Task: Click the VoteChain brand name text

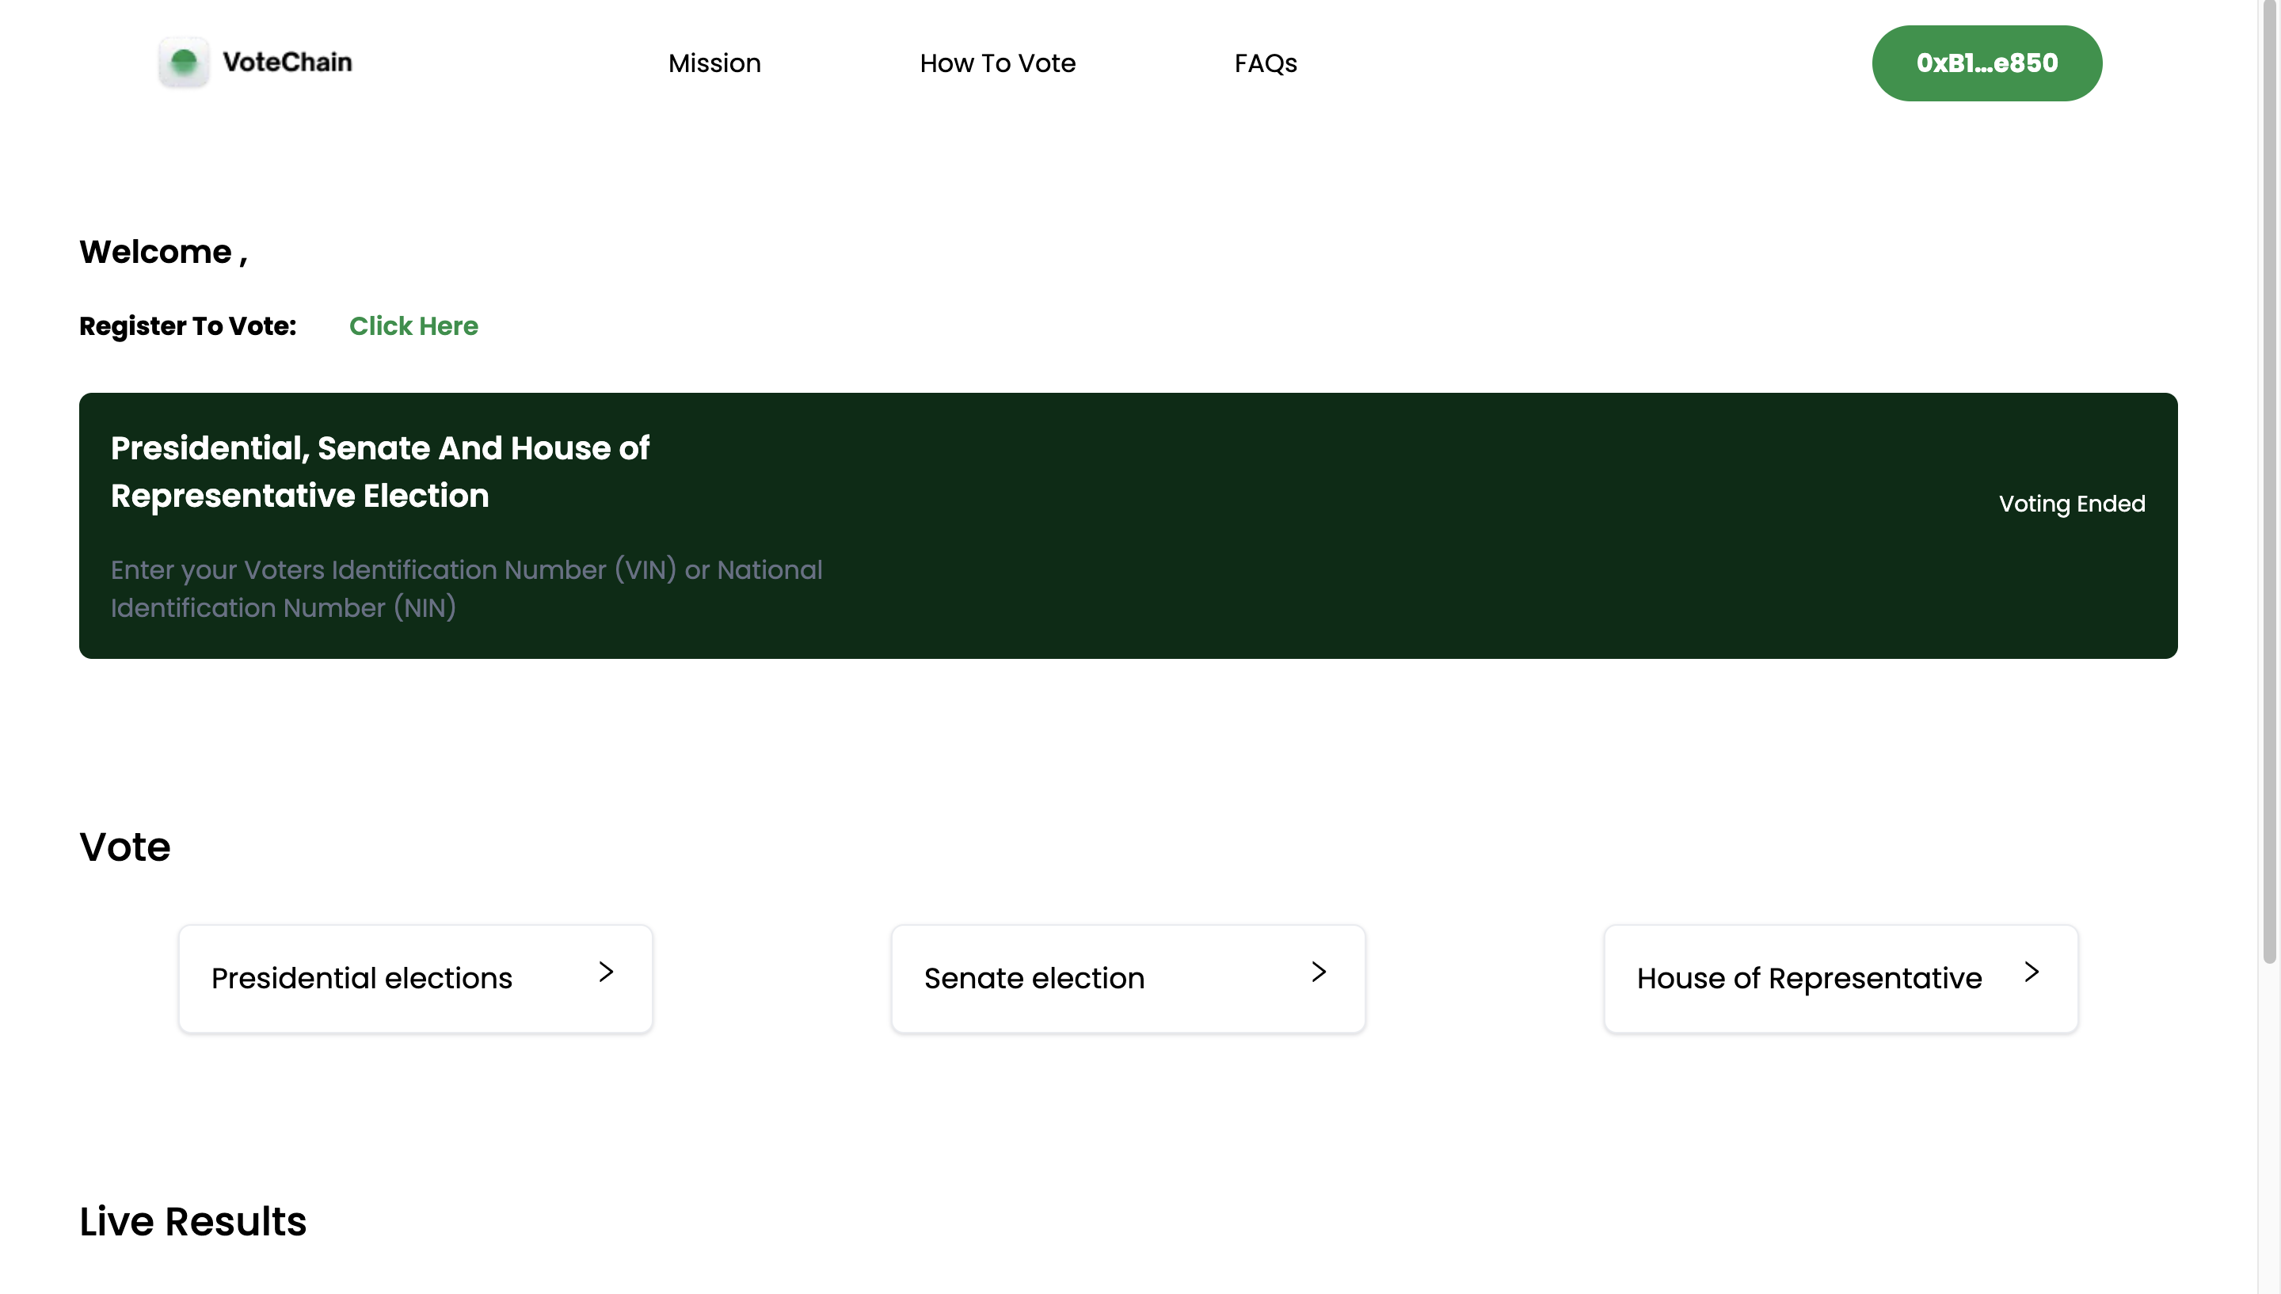Action: pos(287,63)
